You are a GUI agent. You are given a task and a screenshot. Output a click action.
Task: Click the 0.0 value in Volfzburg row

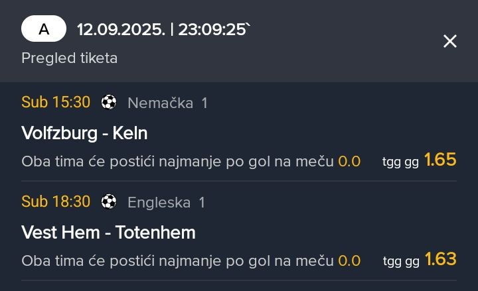pyautogui.click(x=349, y=162)
